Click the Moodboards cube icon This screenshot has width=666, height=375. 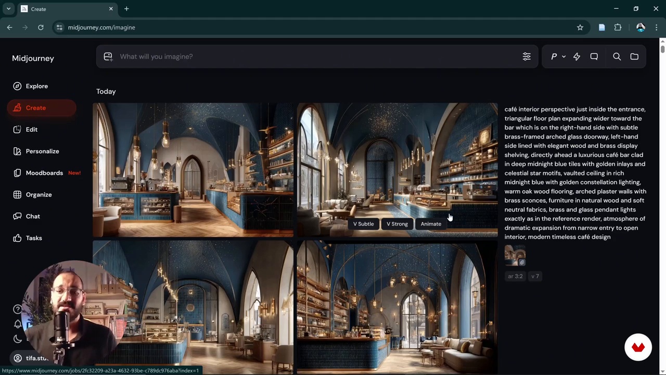tap(17, 173)
